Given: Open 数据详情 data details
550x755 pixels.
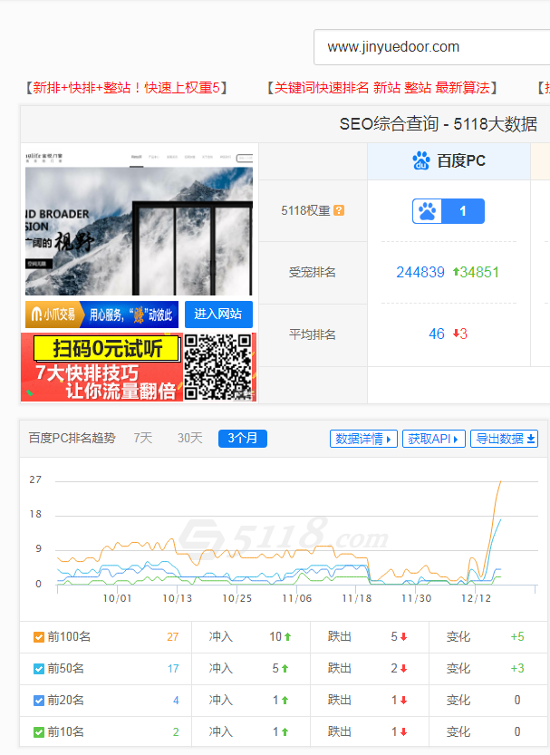Looking at the screenshot, I should point(363,439).
